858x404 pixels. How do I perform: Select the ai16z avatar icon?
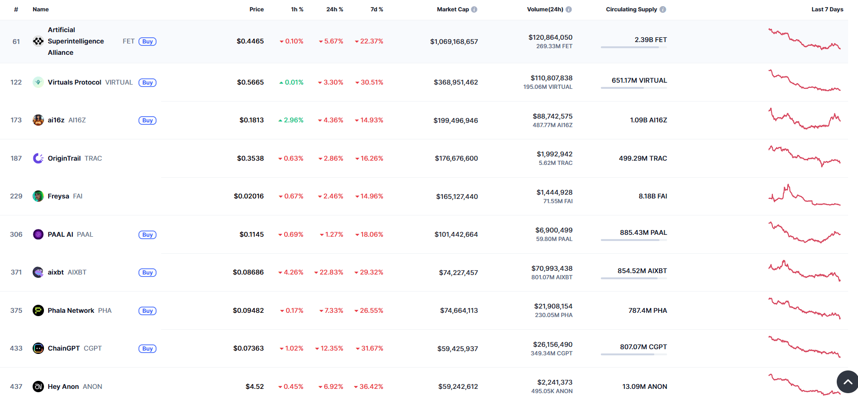coord(38,120)
